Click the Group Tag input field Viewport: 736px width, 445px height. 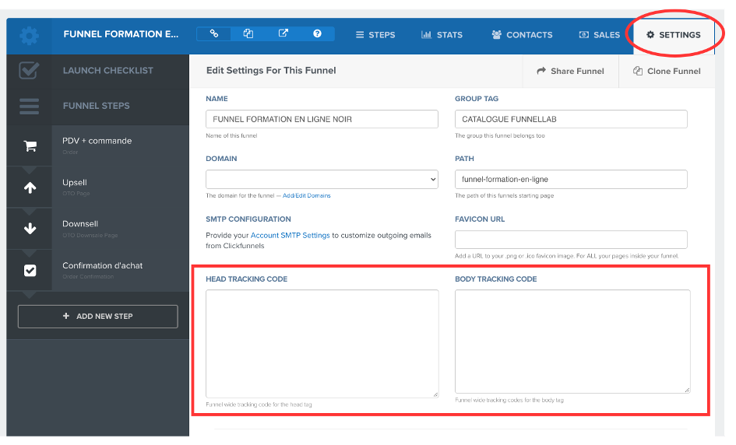pyautogui.click(x=571, y=119)
